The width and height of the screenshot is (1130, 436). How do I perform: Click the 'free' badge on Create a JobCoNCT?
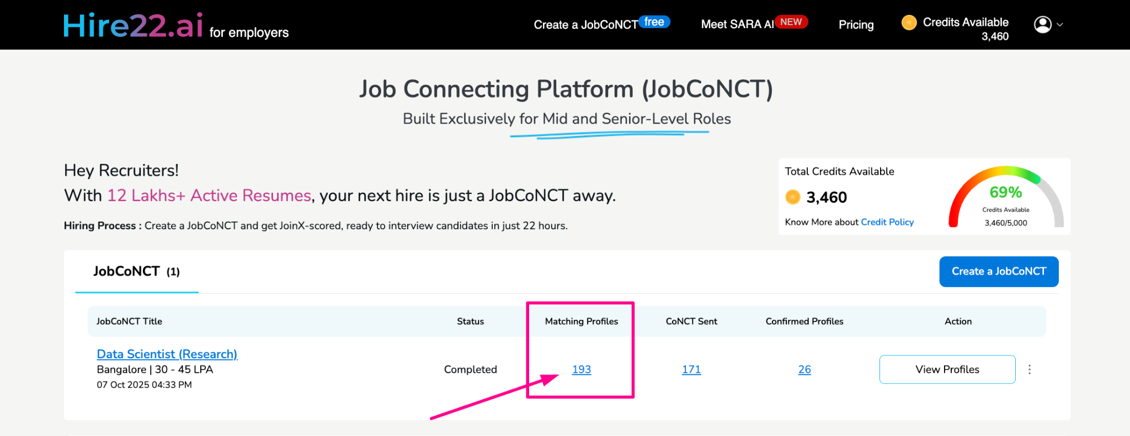click(x=654, y=22)
